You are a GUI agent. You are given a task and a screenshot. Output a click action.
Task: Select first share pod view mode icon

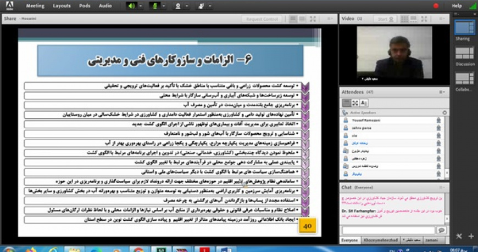click(x=293, y=19)
